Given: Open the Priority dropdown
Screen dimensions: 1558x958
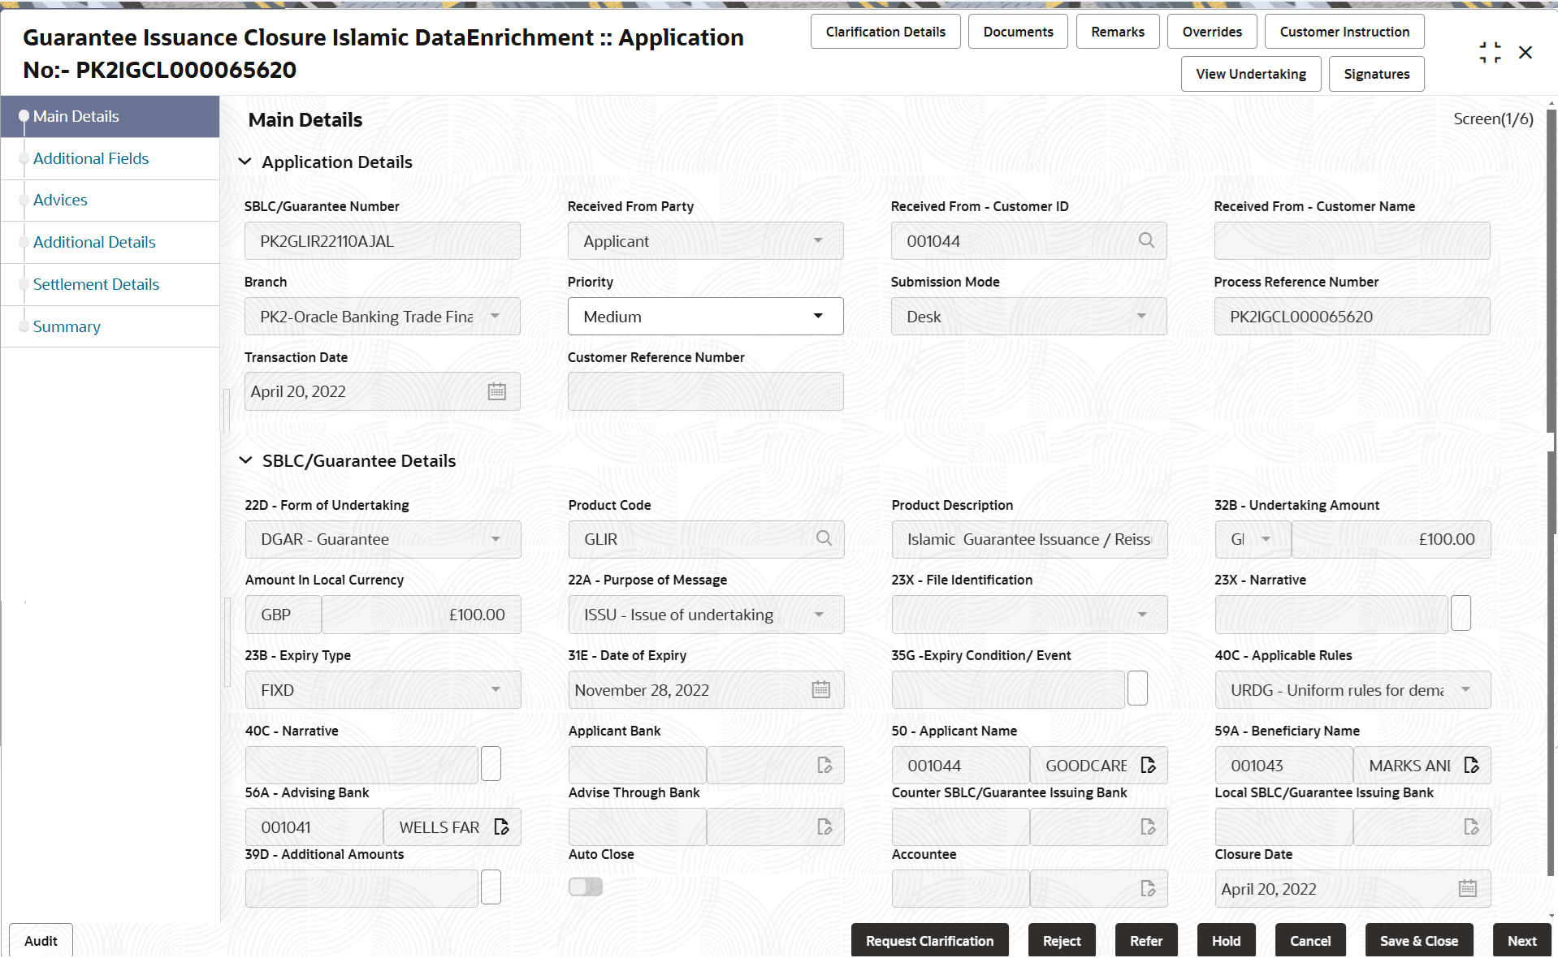Looking at the screenshot, I should [x=704, y=317].
